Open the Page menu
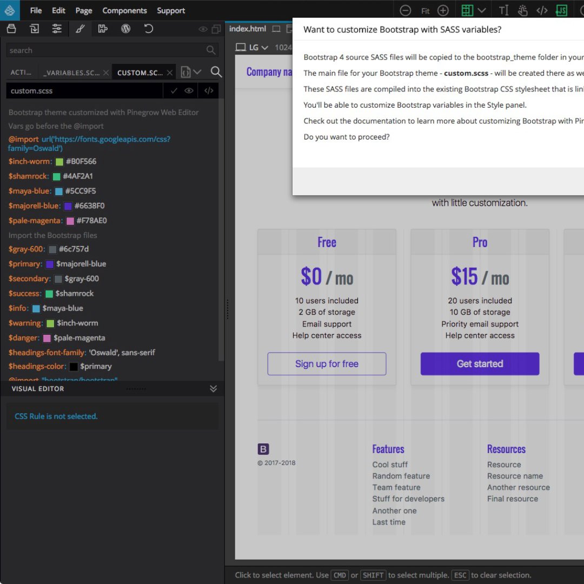The height and width of the screenshot is (584, 584). [x=84, y=10]
